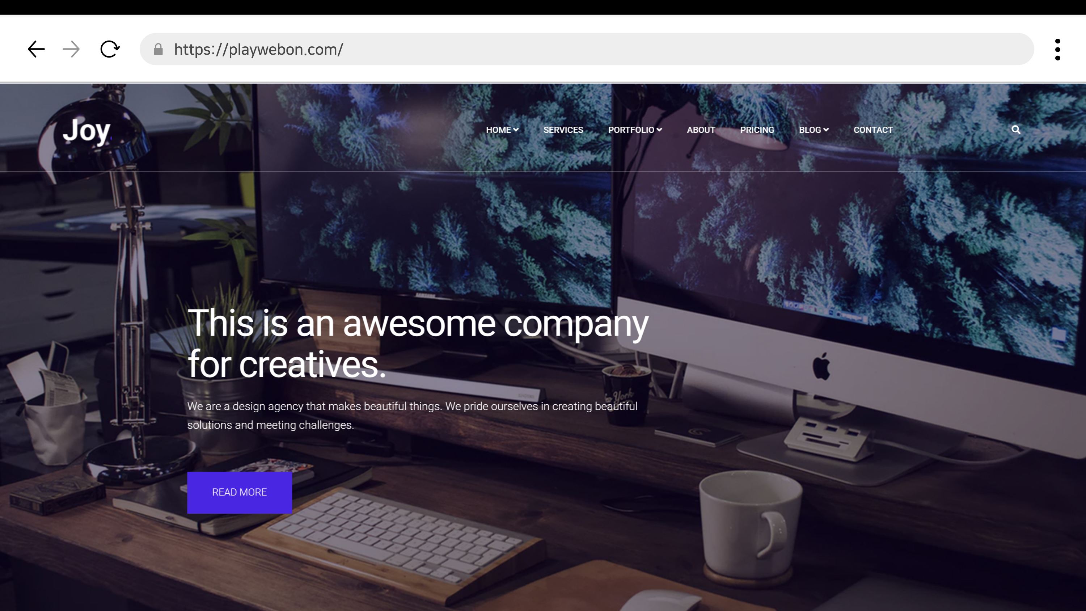The width and height of the screenshot is (1086, 611).
Task: Open the browser three-dot menu
Action: point(1057,50)
